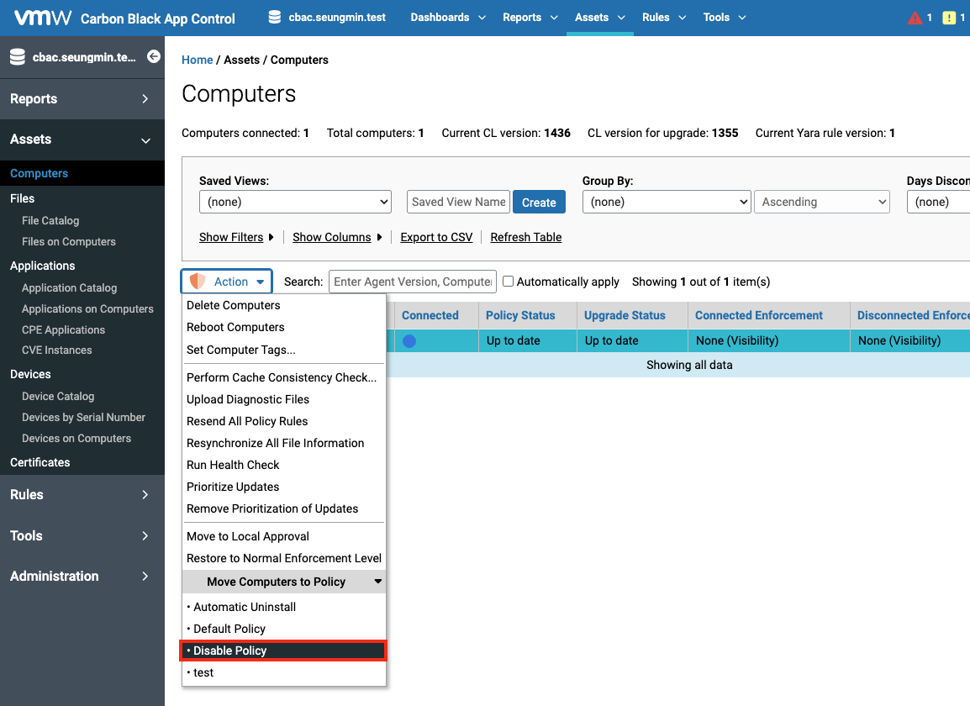Expand the Reports sidebar section
Screen dimensions: 970x706
[x=82, y=99]
